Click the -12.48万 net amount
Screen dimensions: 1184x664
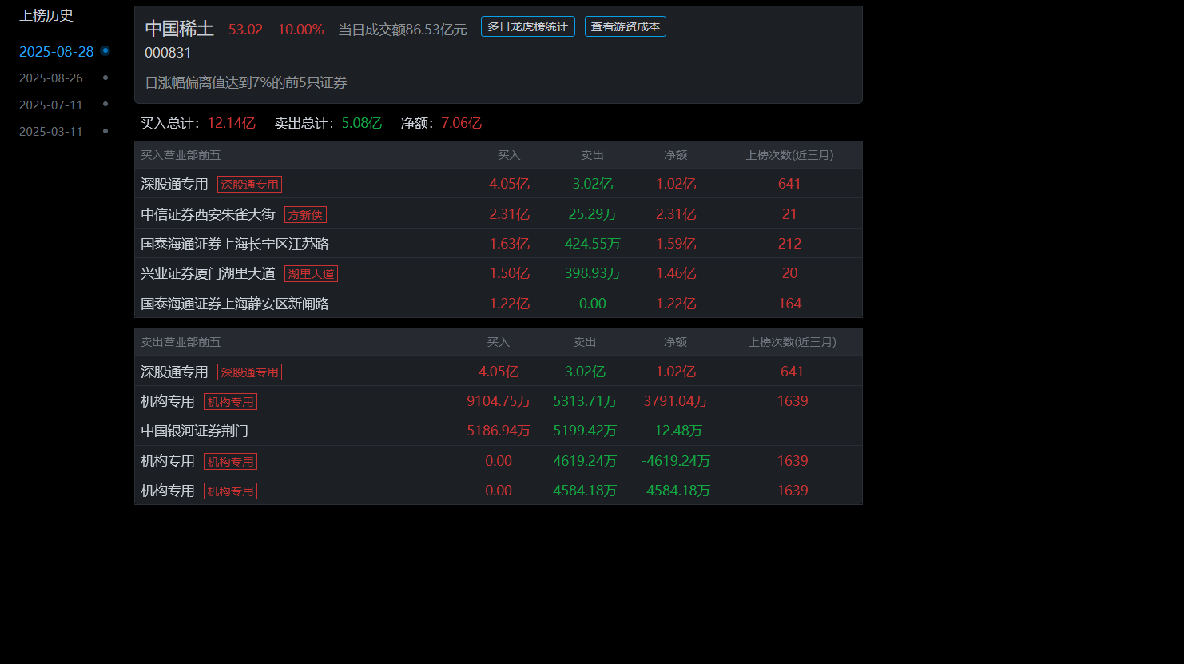coord(675,431)
